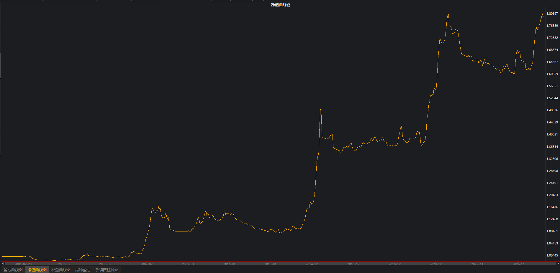Select 2020-12 on the time axis

coord(435,264)
